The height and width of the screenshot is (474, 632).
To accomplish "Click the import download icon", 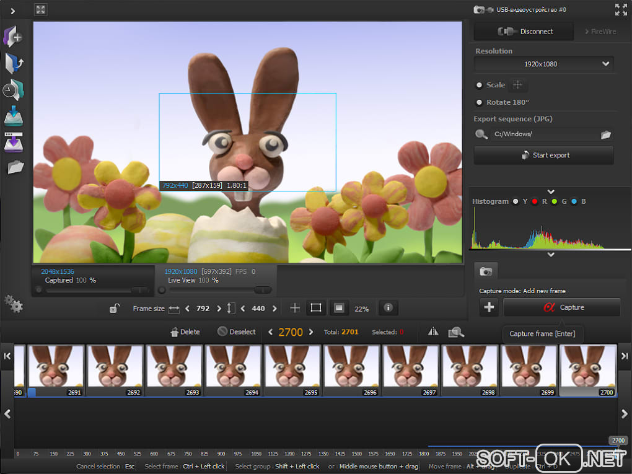I will tap(13, 116).
